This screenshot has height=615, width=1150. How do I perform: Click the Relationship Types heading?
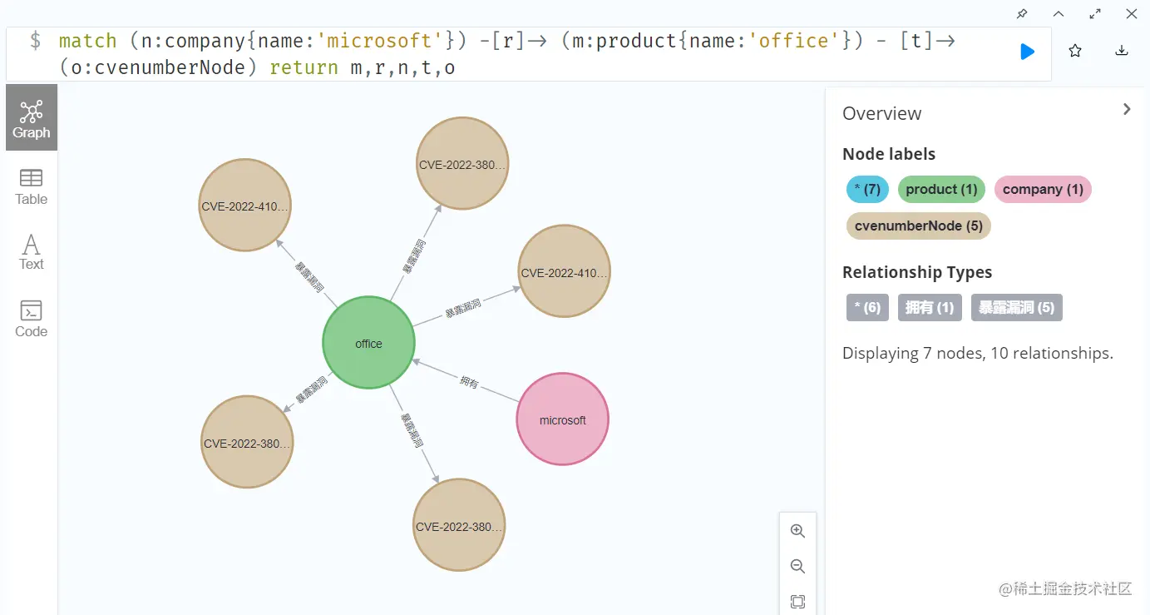point(917,272)
